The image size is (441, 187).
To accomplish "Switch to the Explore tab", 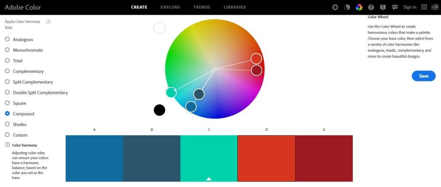I will pyautogui.click(x=170, y=7).
